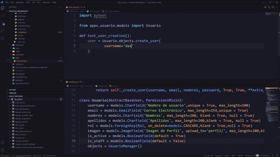Click the line number 79 in models.py
280x157 pixels.
pos(73,141)
